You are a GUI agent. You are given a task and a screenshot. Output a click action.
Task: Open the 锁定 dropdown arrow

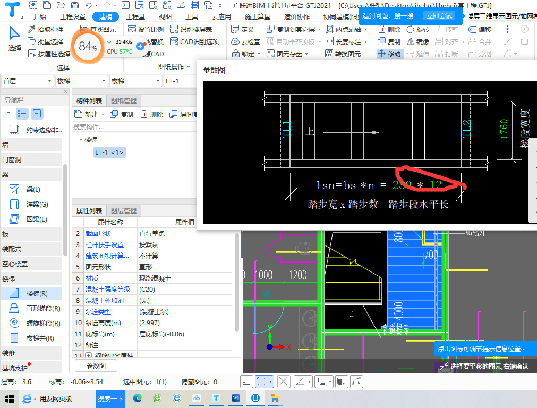(259, 54)
